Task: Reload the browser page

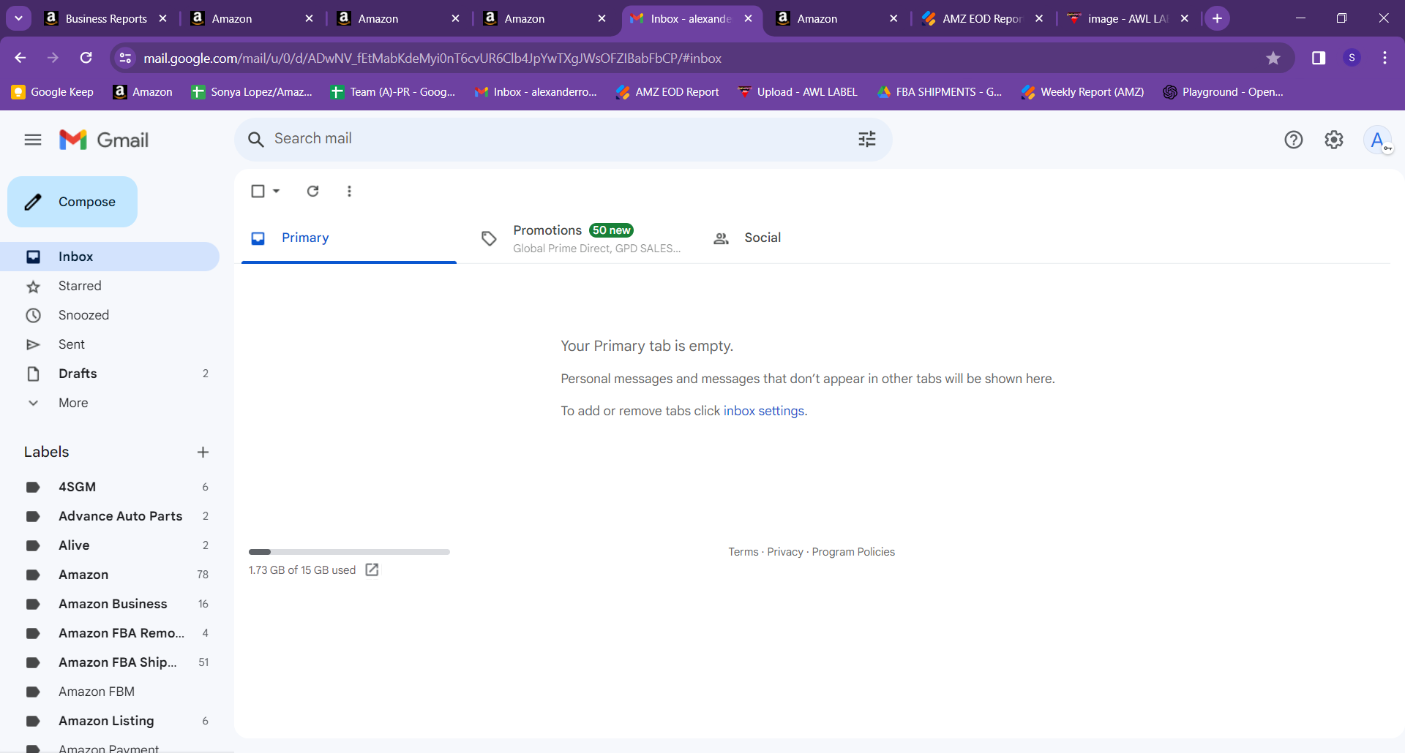Action: click(x=86, y=58)
